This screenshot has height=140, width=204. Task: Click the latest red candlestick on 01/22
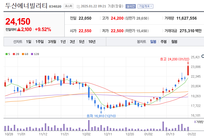point(188,71)
